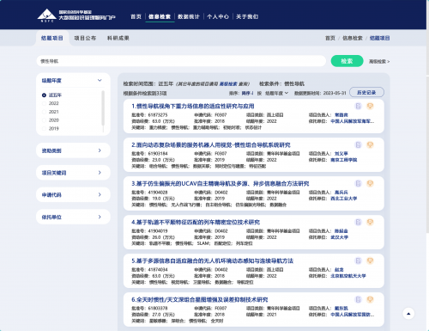Screen dimensions: 429x331
Task: Click update date 2023-05-31 text
Action: point(335,93)
